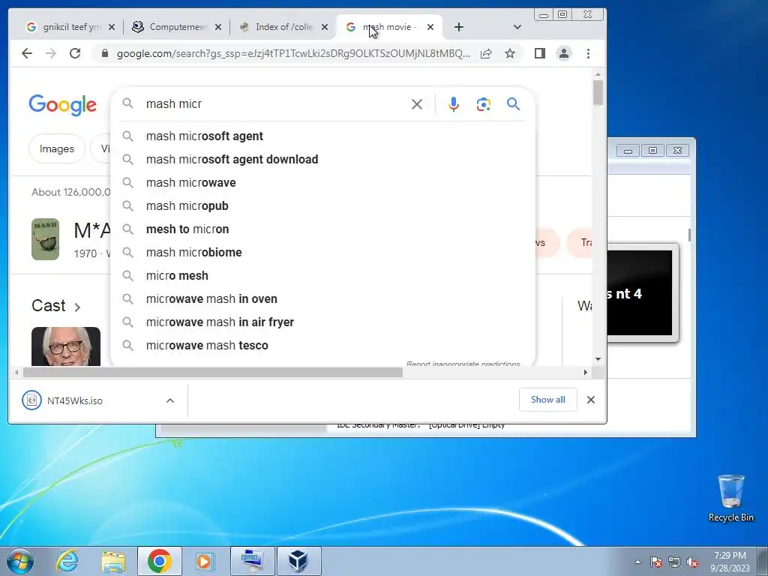This screenshot has width=768, height=576.
Task: Open a new tab with plus button
Action: click(x=458, y=28)
